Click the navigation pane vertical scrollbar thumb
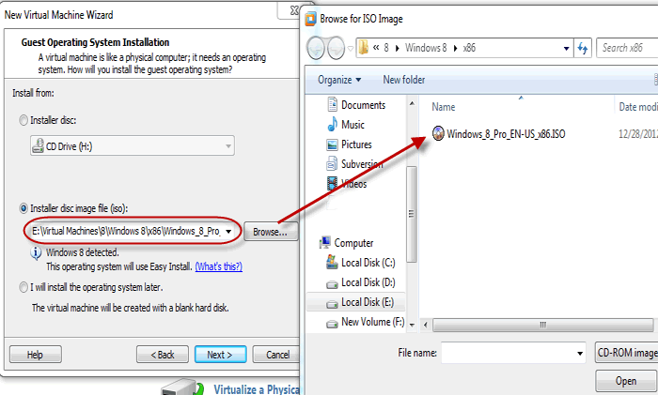Viewport: 658px width, 395px height. pos(412,214)
